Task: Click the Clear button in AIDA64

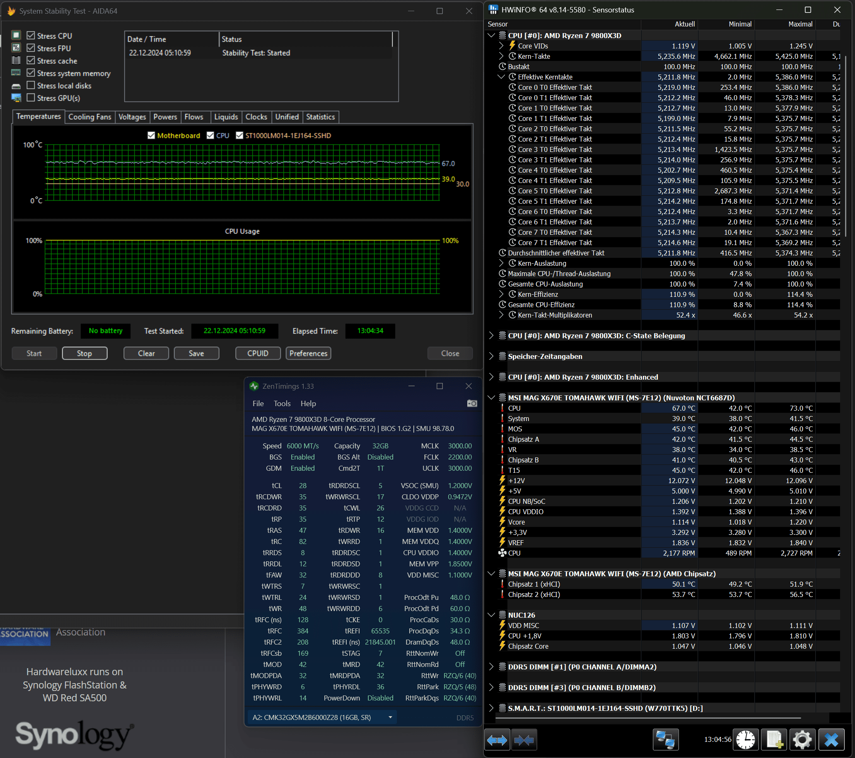Action: pos(146,353)
